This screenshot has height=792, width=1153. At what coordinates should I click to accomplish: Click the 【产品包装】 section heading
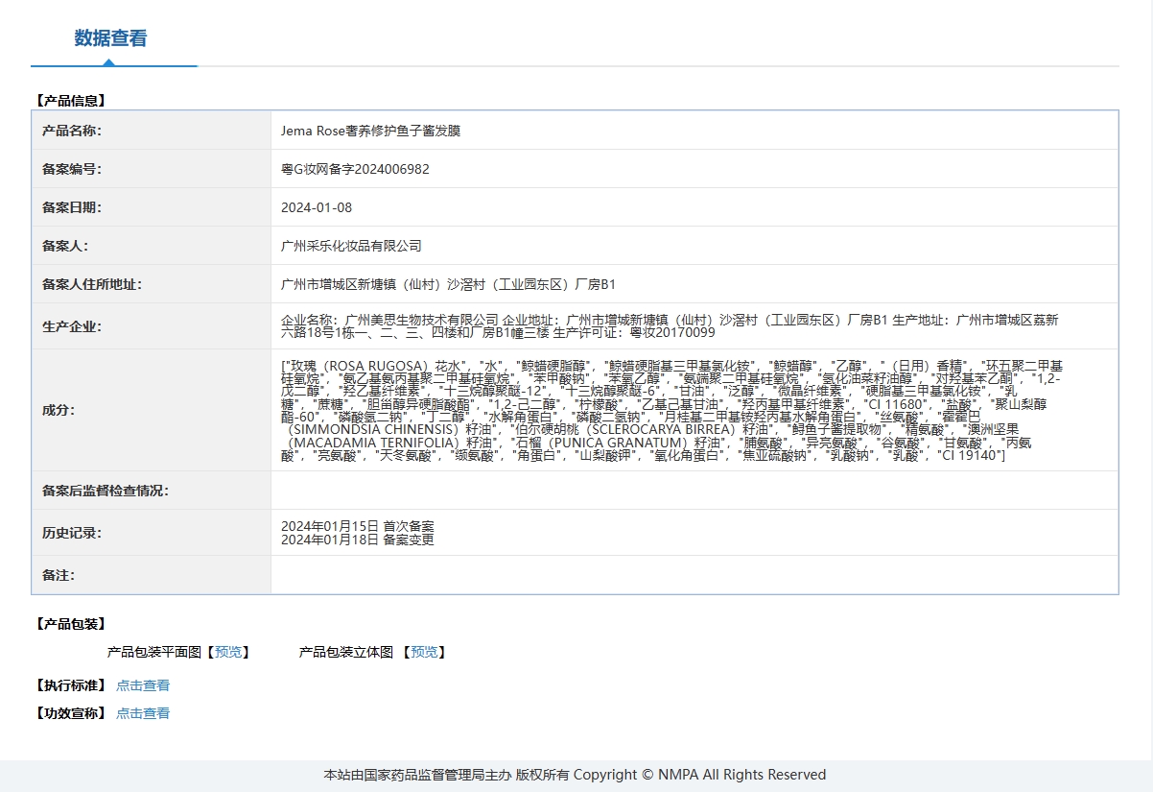tap(70, 624)
